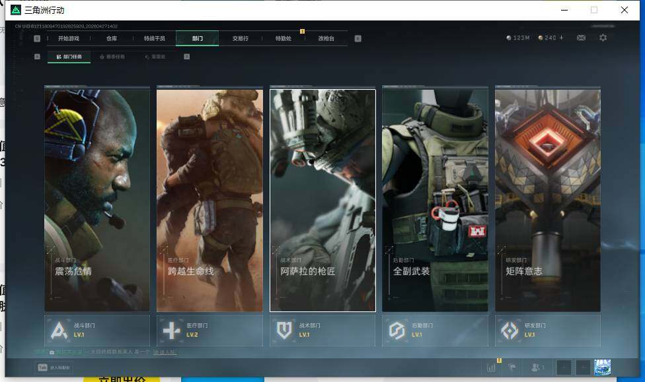
Task: Click the key hint icon left of 部门任务
Action: point(37,57)
